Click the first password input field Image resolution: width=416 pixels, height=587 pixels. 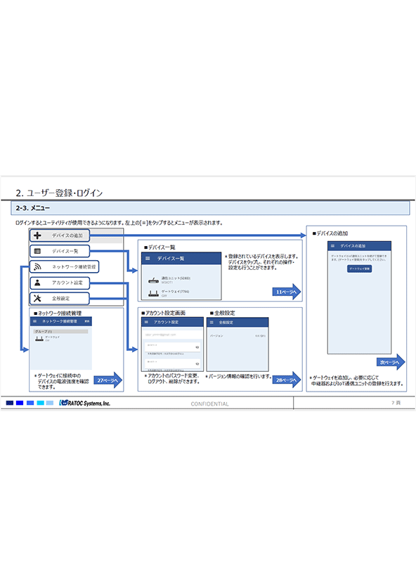click(x=173, y=347)
